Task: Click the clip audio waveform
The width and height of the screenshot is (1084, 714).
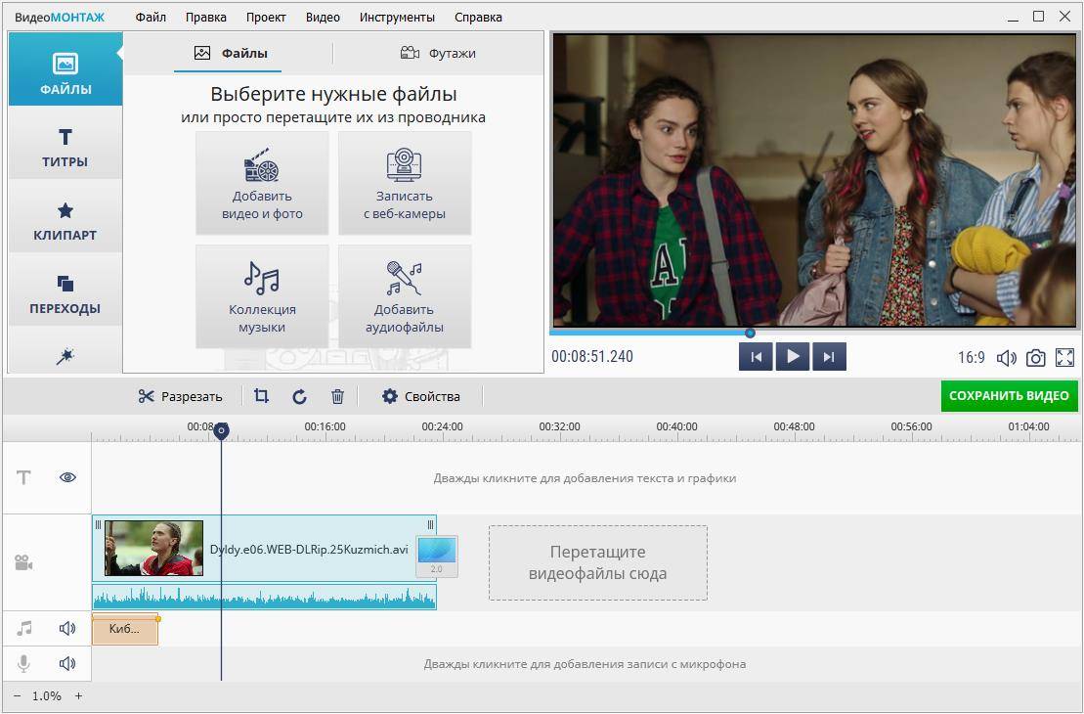Action: tap(264, 597)
